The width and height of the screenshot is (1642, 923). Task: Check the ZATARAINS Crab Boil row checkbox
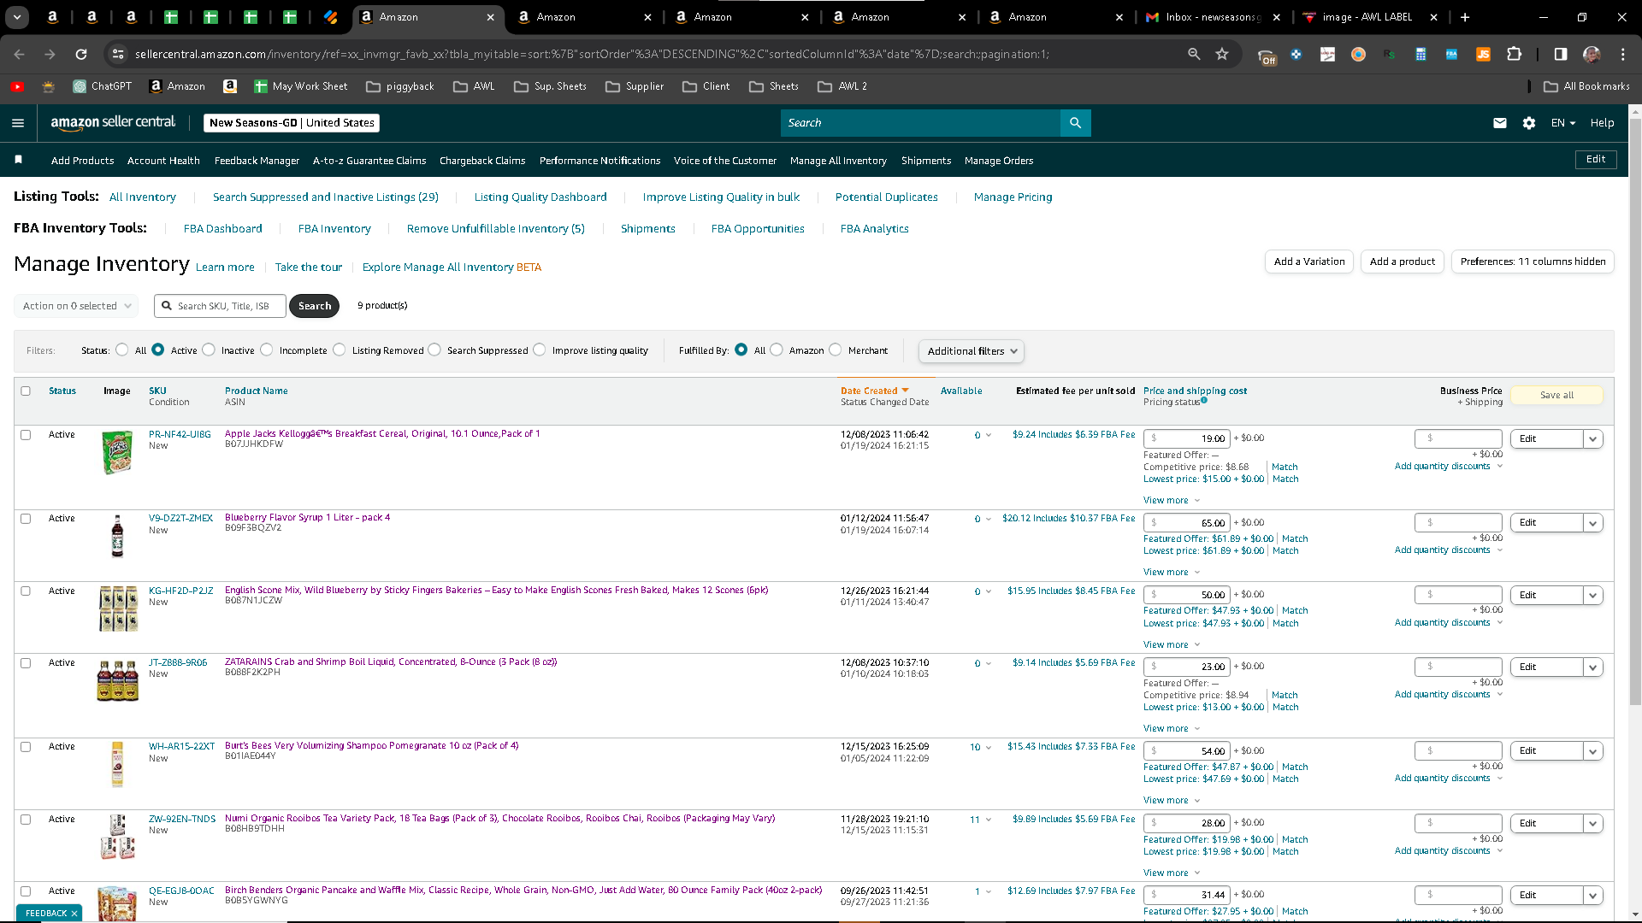tap(26, 662)
